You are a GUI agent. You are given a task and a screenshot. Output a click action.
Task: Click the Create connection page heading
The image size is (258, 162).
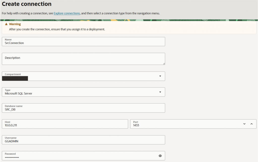click(27, 4)
